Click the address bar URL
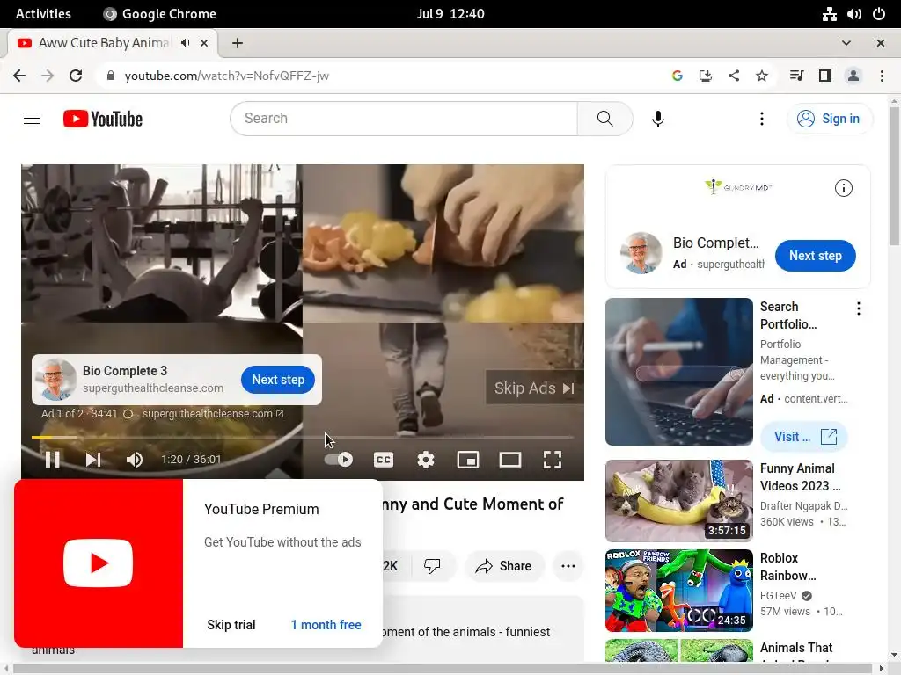Image resolution: width=901 pixels, height=675 pixels. 226,76
